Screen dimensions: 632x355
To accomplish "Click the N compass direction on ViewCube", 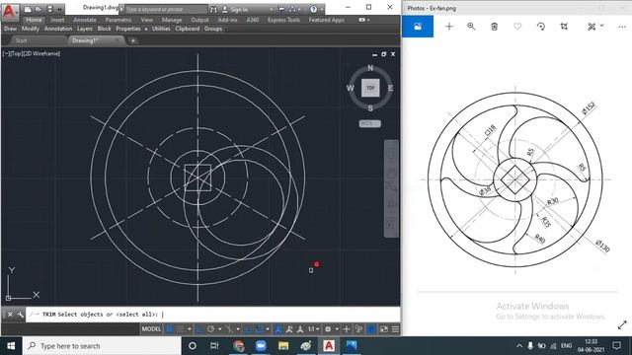I will point(370,68).
